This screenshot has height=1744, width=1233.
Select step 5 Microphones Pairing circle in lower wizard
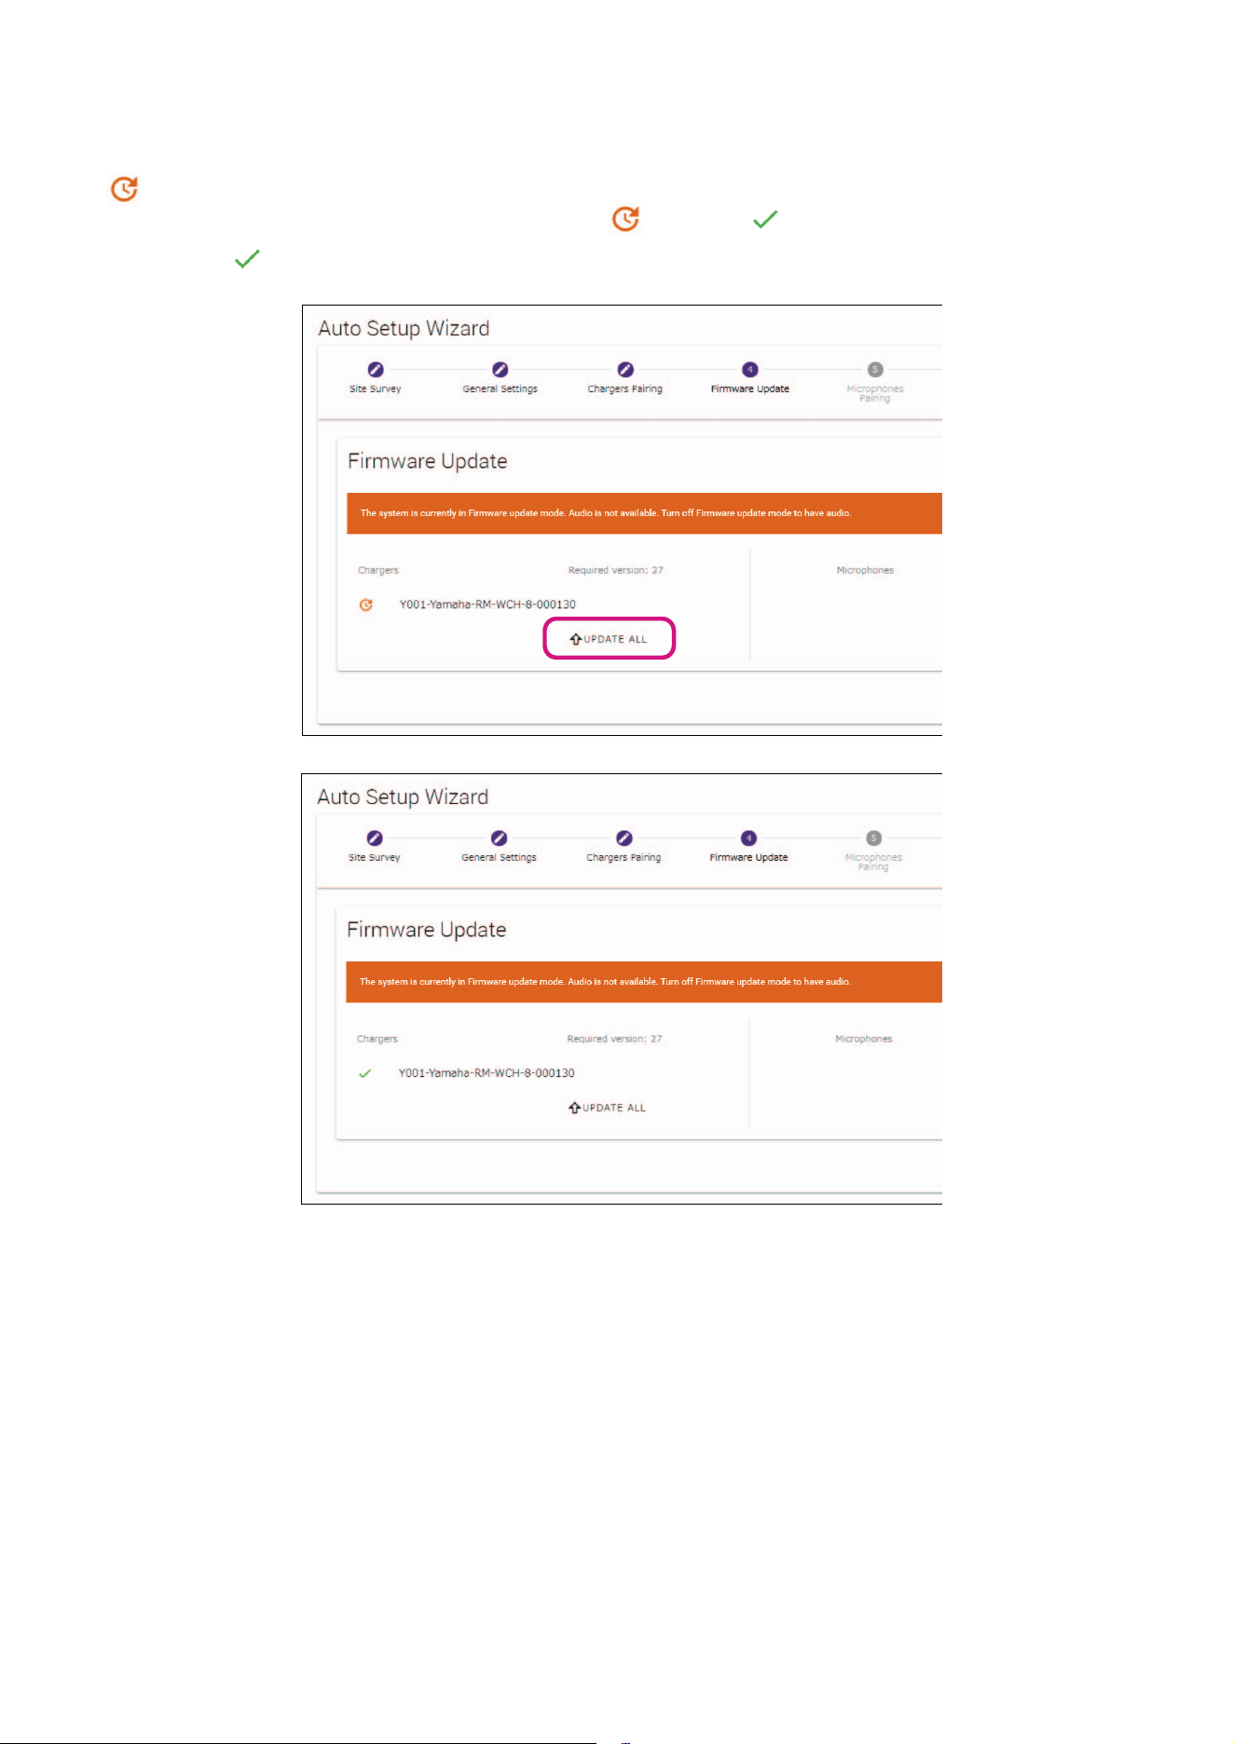873,838
